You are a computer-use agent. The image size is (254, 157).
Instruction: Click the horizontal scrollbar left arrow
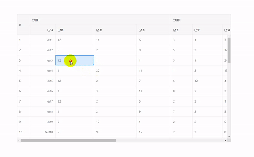pos(19,141)
